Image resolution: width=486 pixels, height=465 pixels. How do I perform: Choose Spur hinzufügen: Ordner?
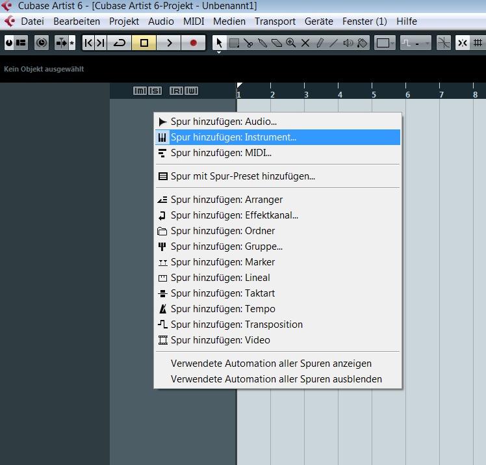point(277,231)
